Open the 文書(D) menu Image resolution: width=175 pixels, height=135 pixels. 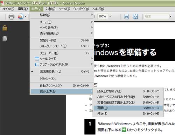pos(50,9)
